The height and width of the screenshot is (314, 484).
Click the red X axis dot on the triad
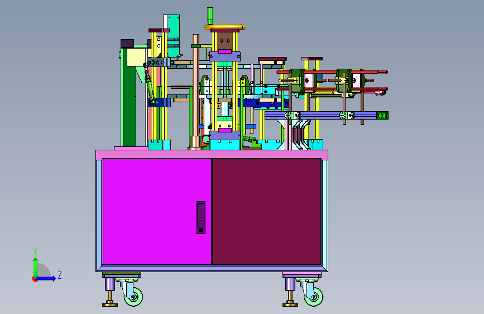pos(35,279)
